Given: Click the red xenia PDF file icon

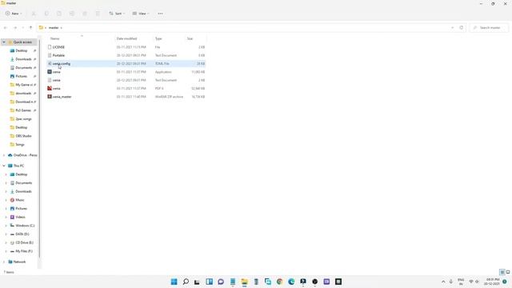Looking at the screenshot, I should click(50, 89).
